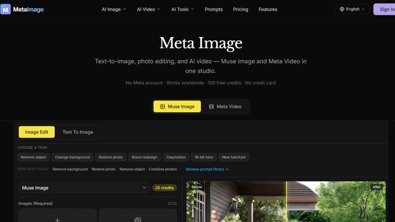This screenshot has width=395, height=222.
Task: Click the before/after preview image
Action: [x=286, y=202]
